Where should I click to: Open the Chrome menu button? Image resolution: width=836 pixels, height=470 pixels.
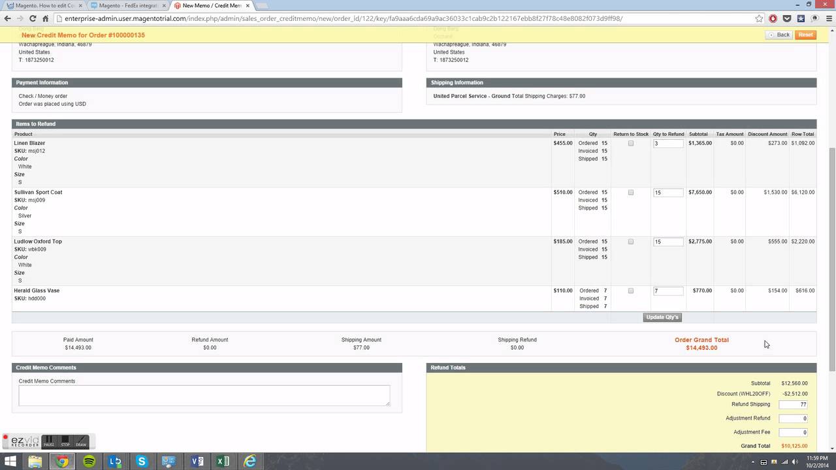(x=828, y=18)
